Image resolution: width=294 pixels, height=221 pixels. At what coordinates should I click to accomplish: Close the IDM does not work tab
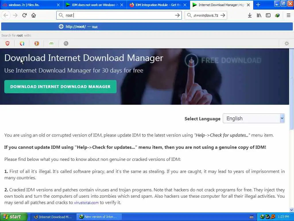(122, 5)
